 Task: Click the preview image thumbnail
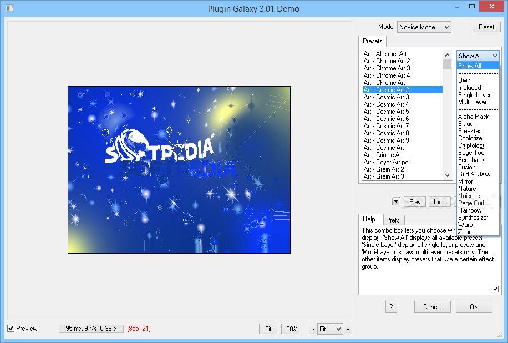(179, 170)
